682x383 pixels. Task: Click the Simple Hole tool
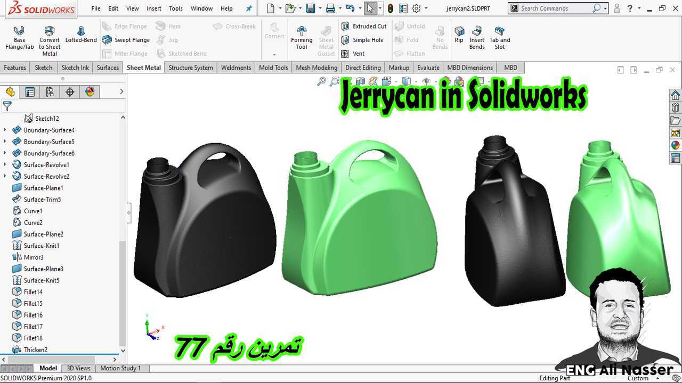point(362,40)
